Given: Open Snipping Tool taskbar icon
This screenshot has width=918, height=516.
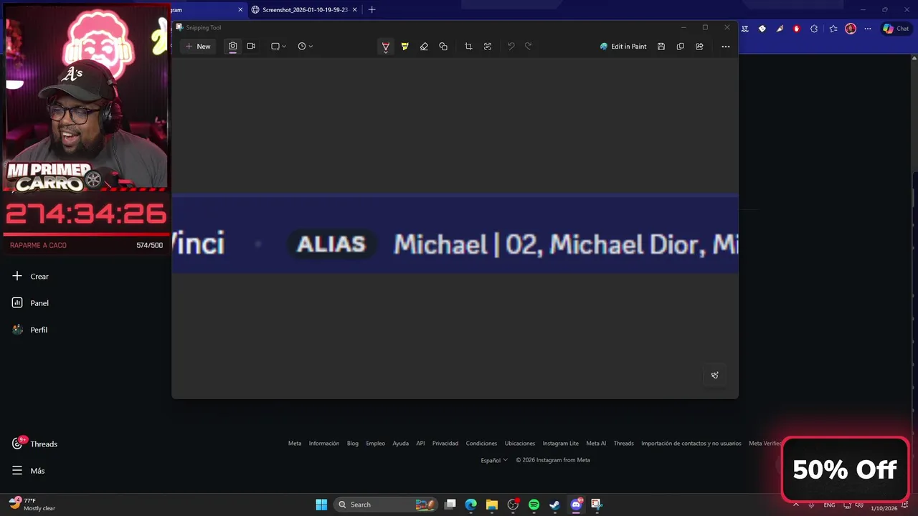Looking at the screenshot, I should (597, 505).
